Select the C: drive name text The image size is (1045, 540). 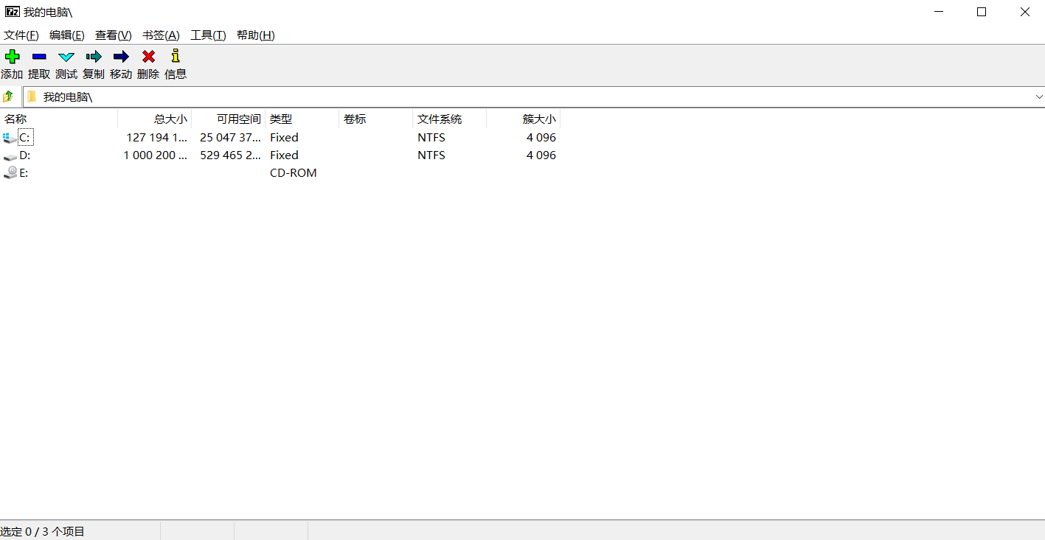[x=25, y=138]
